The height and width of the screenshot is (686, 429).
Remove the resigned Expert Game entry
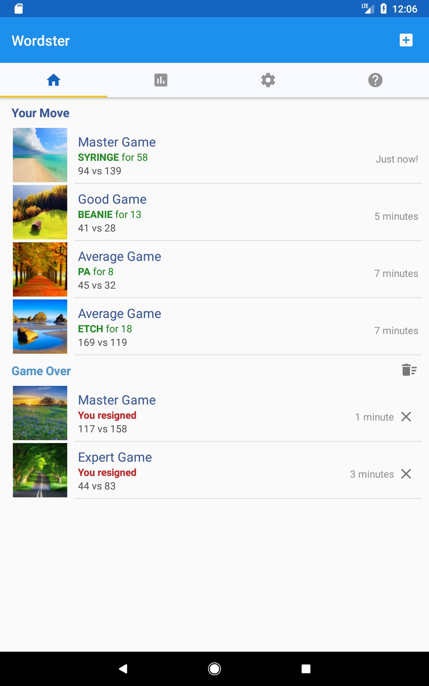pyautogui.click(x=406, y=474)
